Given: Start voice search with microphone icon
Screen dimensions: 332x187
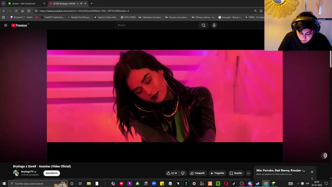Looking at the screenshot, I should click(214, 25).
